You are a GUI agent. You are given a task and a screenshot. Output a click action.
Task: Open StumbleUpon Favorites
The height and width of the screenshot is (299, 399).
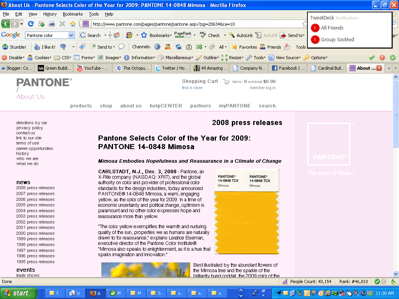pos(244,47)
